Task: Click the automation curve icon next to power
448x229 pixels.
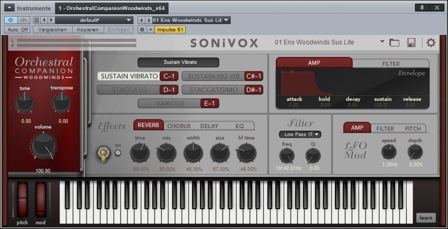Action: tap(24, 20)
